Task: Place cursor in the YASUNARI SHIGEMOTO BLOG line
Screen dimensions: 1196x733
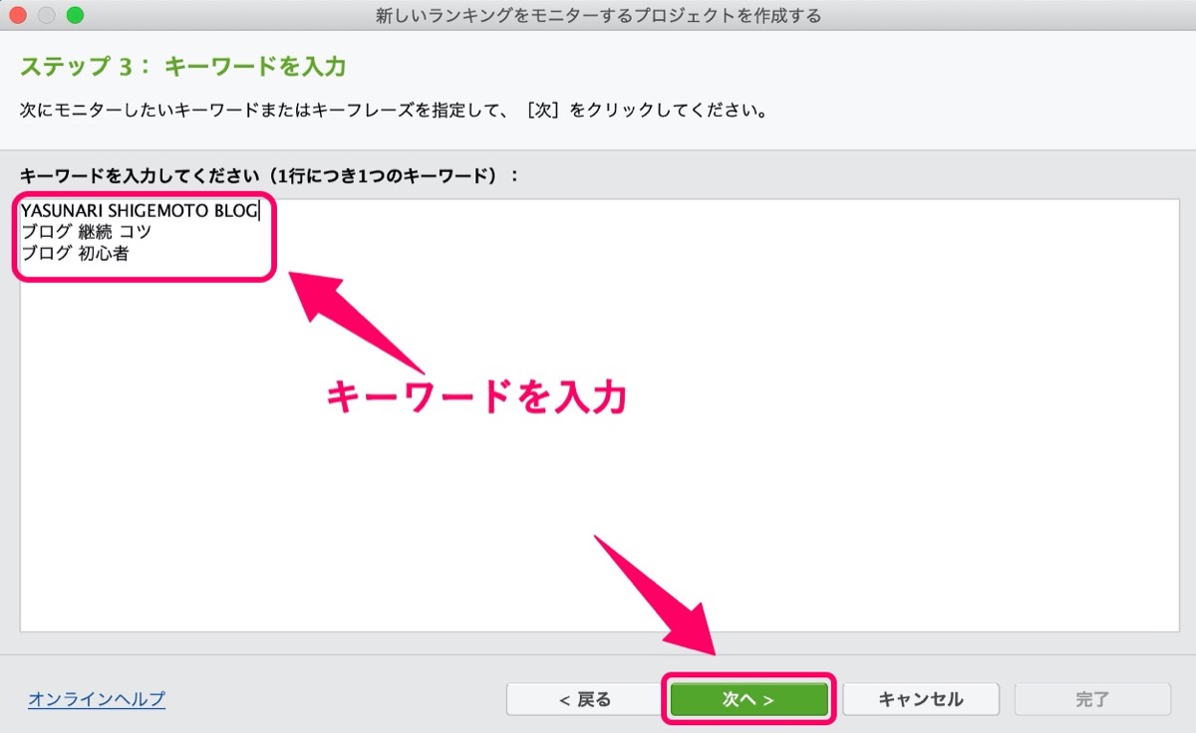Action: (x=140, y=210)
